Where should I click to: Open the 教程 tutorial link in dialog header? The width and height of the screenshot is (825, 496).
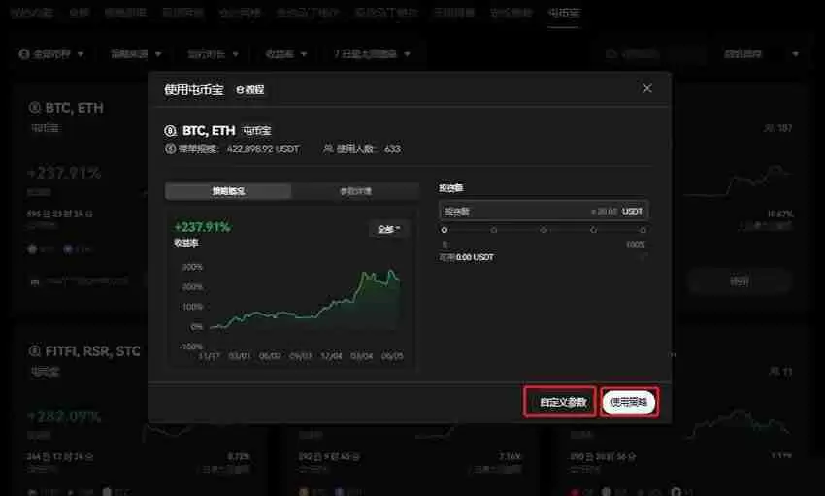(249, 90)
